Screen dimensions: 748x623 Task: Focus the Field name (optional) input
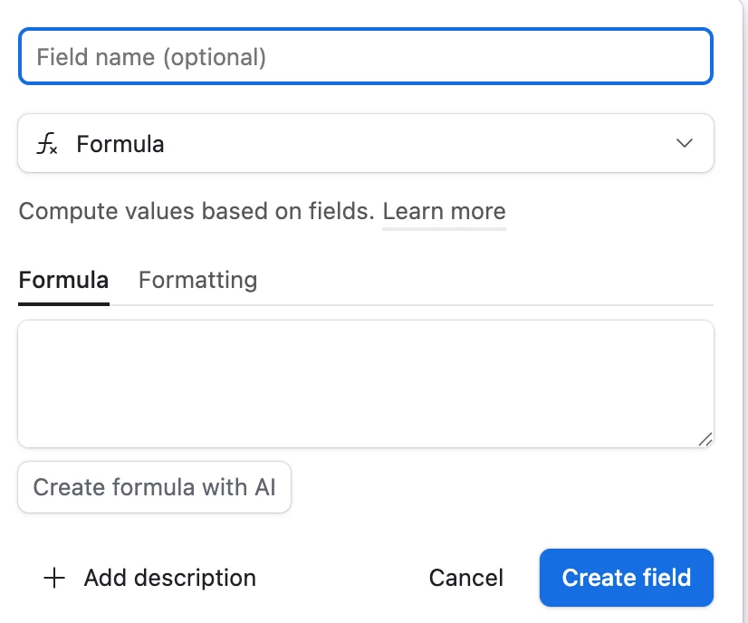[x=366, y=56]
